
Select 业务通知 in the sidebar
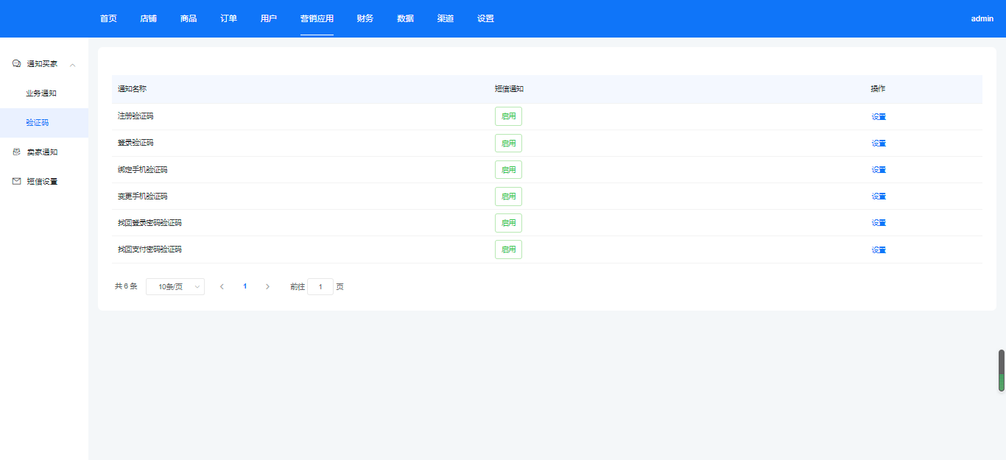click(x=41, y=93)
